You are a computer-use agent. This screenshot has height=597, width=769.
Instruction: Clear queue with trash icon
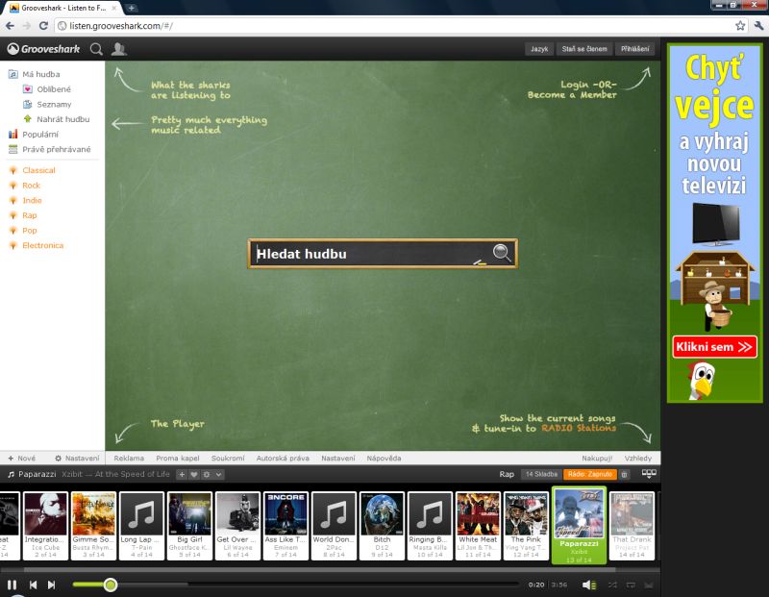click(x=624, y=474)
